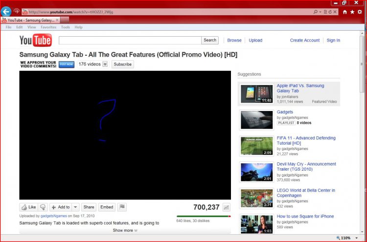Click the blue POST NOW button
This screenshot has width=367, height=242.
[67, 65]
